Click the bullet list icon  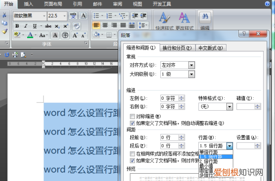coord(96,16)
